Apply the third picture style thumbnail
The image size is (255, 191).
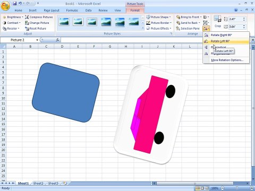[x=92, y=22]
